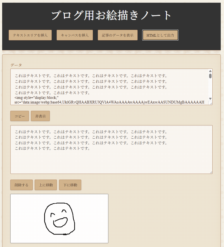The height and width of the screenshot is (247, 224).
Task: Click the resize grip of data textarea
Action: (x=211, y=103)
